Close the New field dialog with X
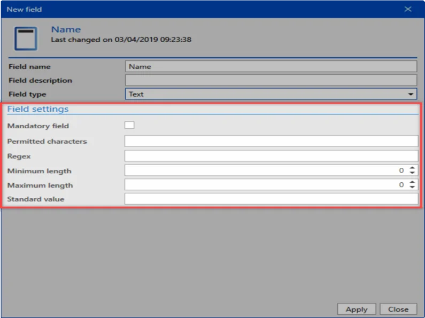This screenshot has width=425, height=318. click(408, 9)
